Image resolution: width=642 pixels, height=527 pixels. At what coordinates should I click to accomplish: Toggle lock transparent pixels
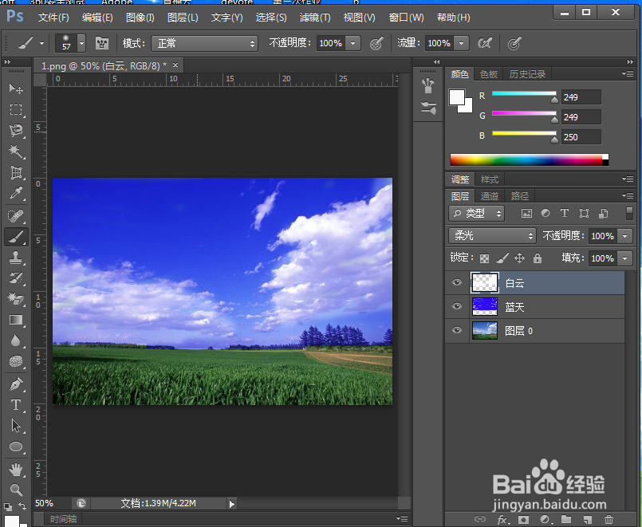tap(484, 258)
